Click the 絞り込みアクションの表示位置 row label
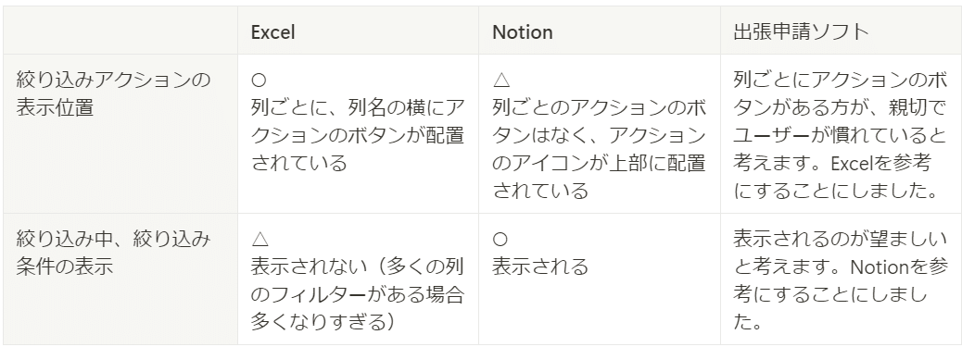 [120, 133]
